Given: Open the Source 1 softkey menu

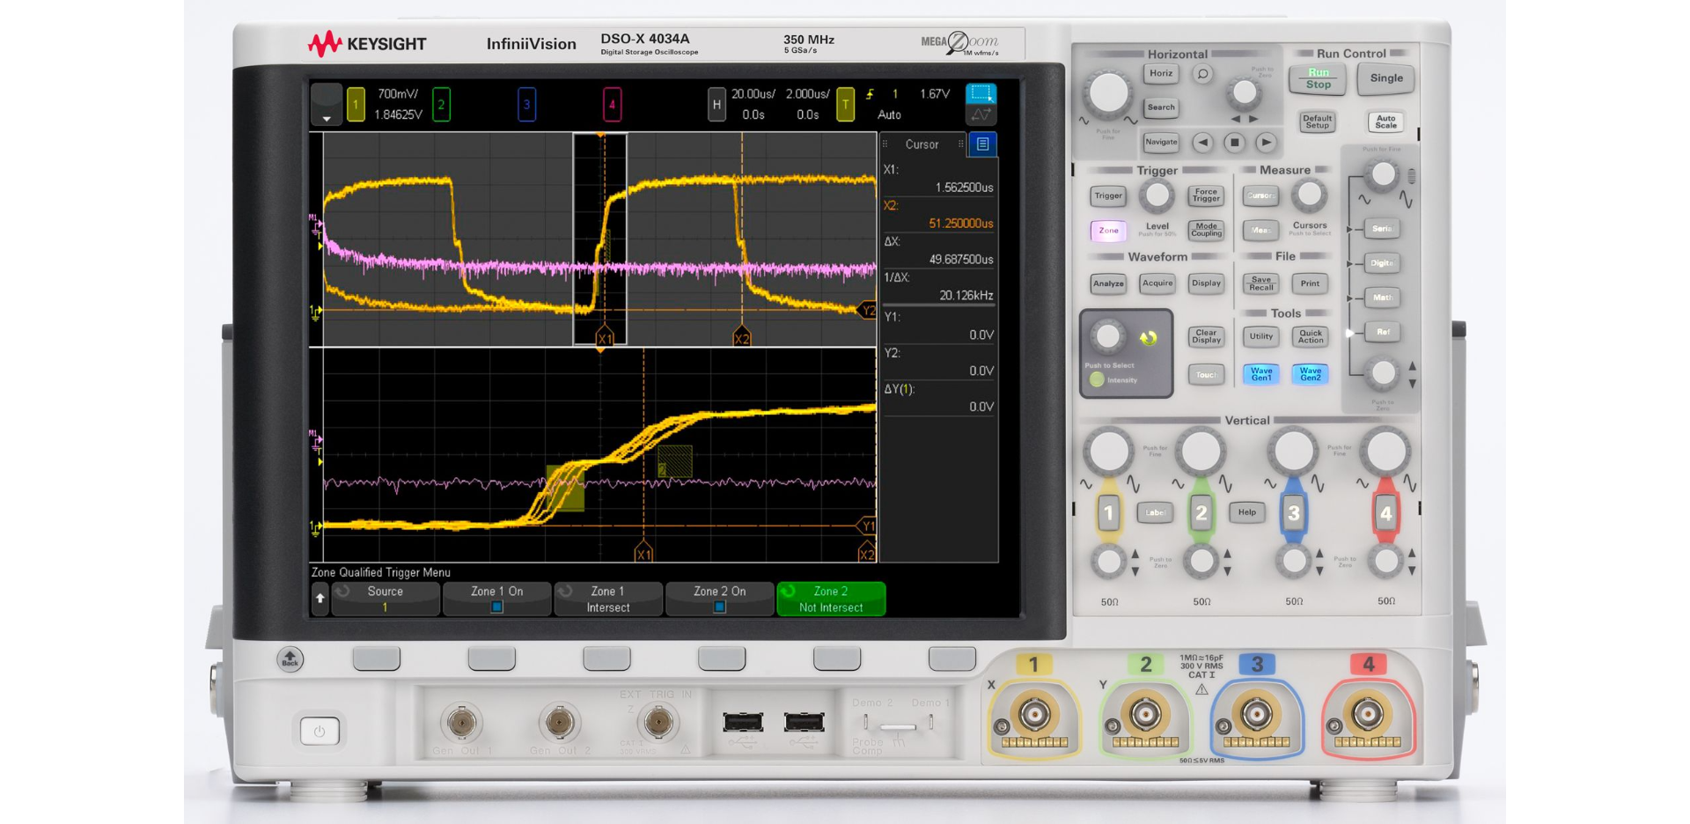Looking at the screenshot, I should pos(385,600).
